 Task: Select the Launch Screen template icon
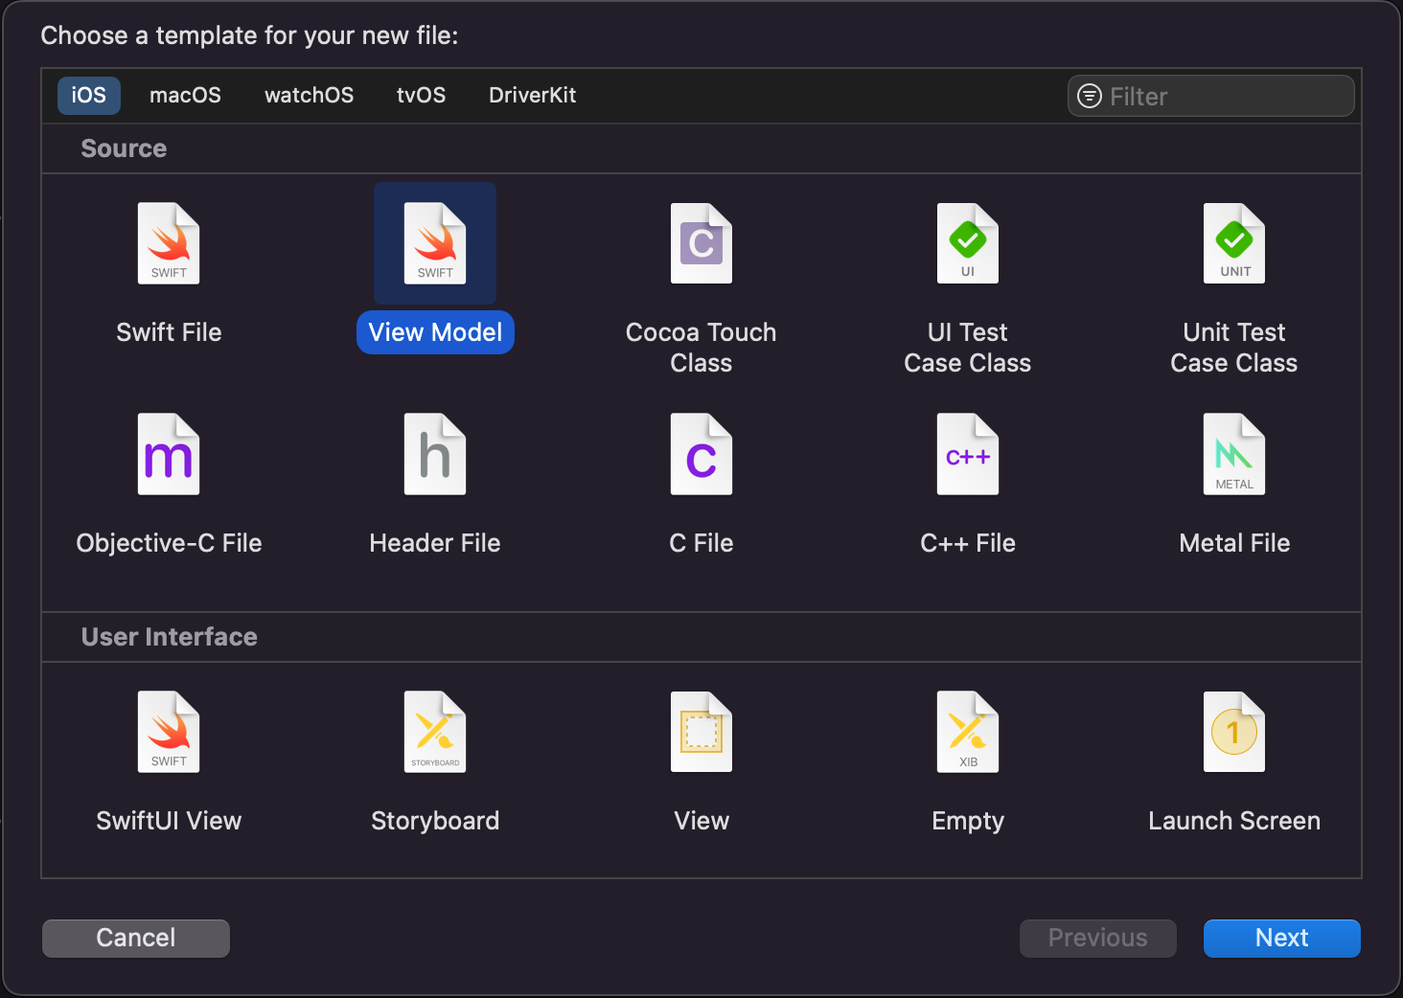pos(1234,732)
